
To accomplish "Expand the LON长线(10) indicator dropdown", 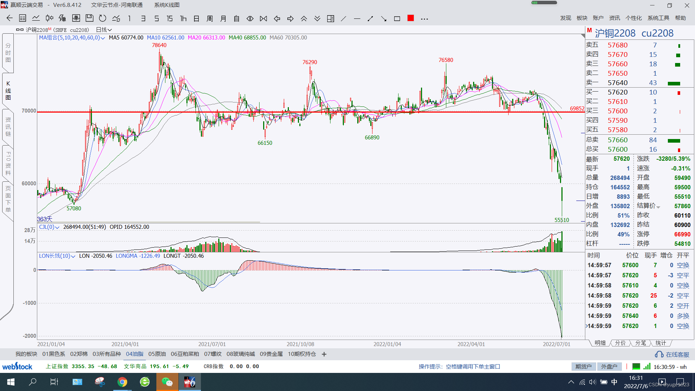I will point(73,256).
